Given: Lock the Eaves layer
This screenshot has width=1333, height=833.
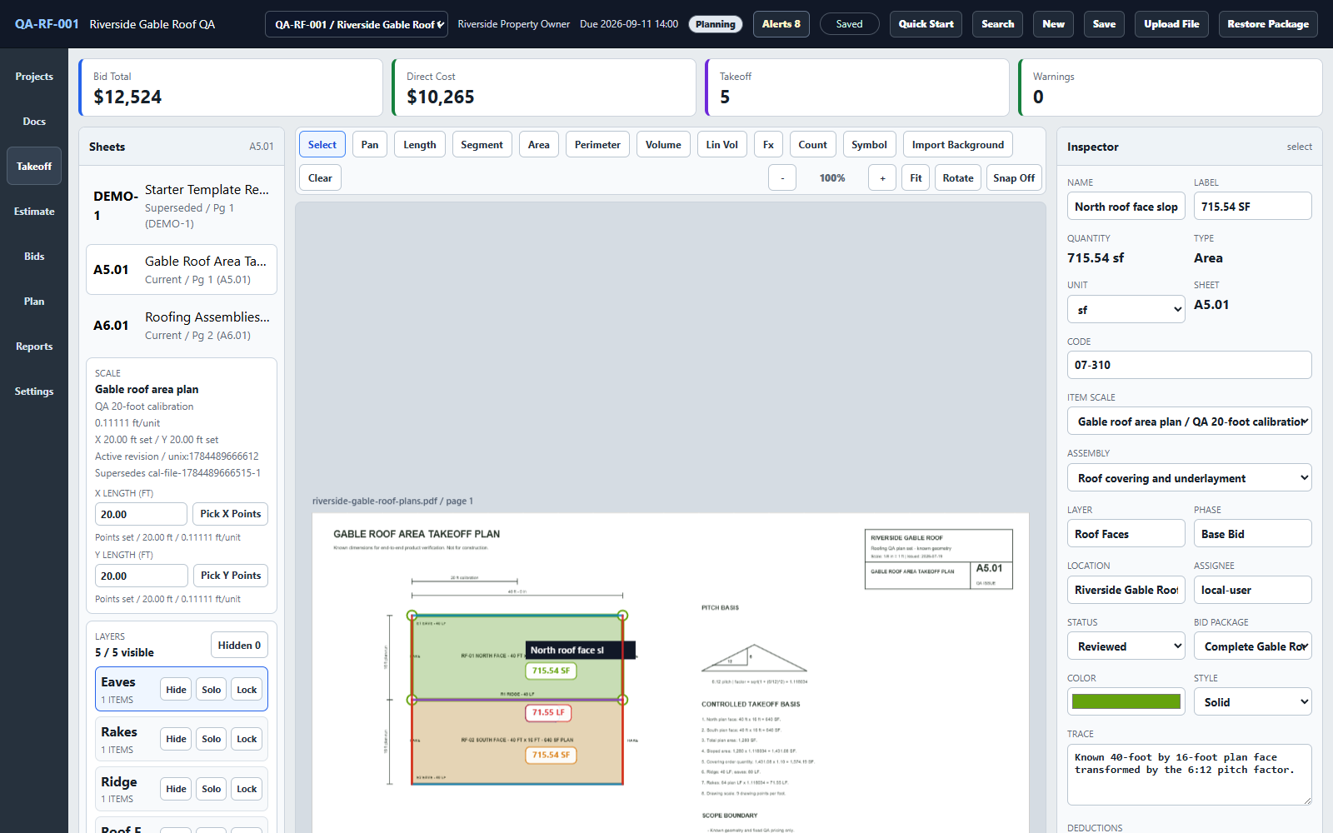Looking at the screenshot, I should coord(247,690).
